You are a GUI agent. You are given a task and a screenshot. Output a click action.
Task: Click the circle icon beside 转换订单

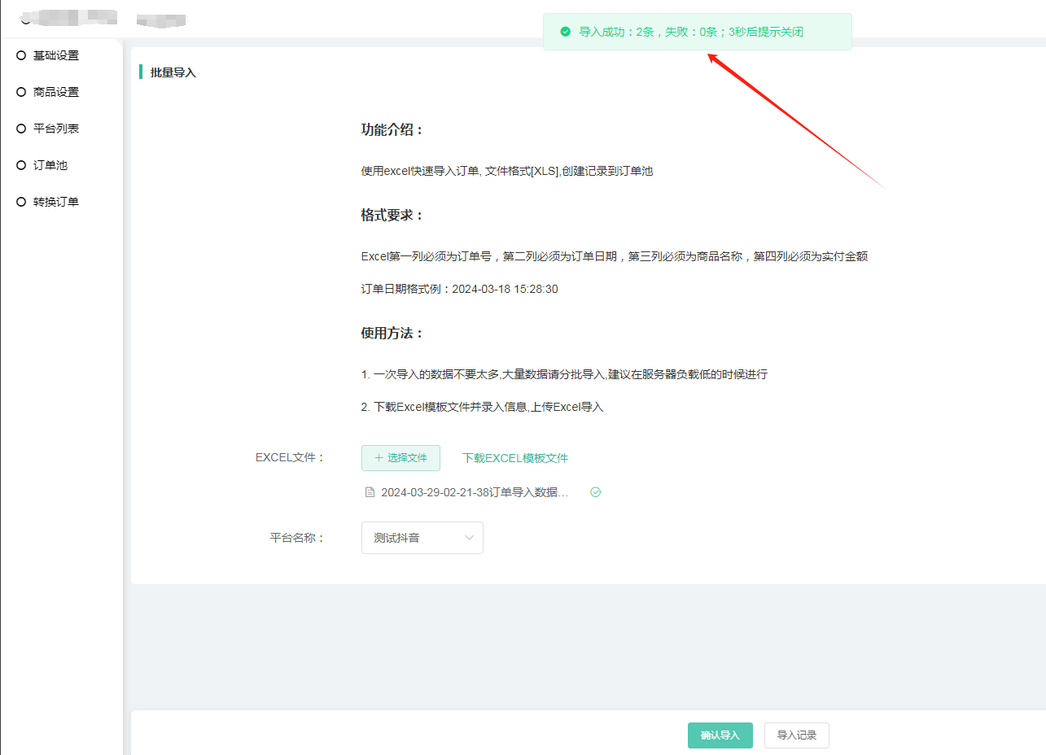[x=22, y=202]
